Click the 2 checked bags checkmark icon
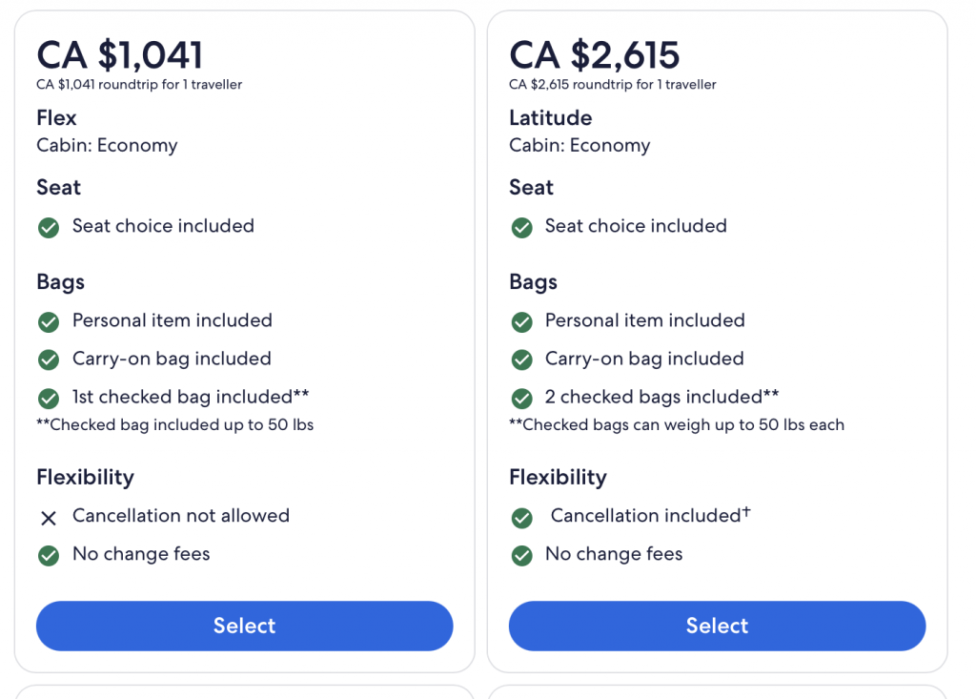Viewport: 976px width, 699px height. coord(521,399)
